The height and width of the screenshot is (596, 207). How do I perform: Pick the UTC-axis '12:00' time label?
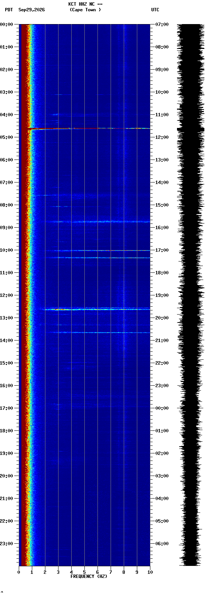point(162,137)
